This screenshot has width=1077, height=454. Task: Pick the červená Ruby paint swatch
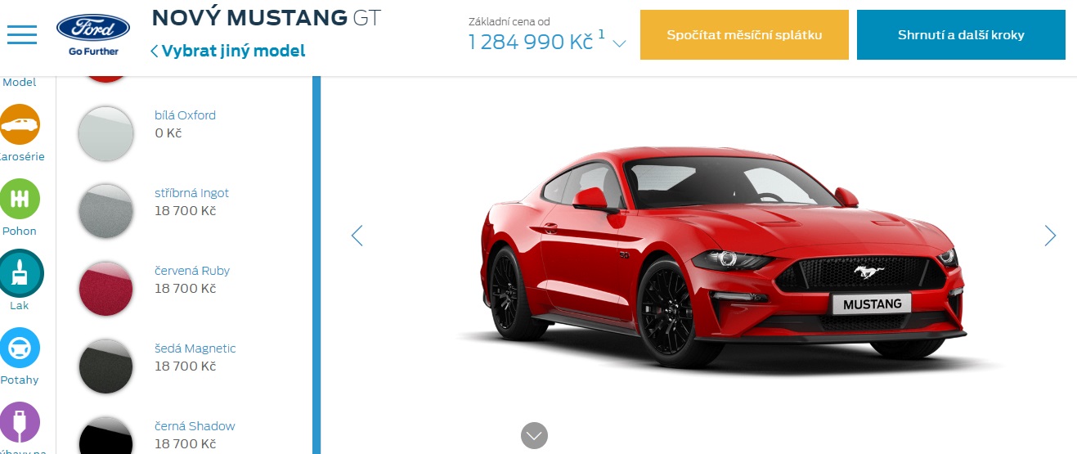tap(105, 288)
